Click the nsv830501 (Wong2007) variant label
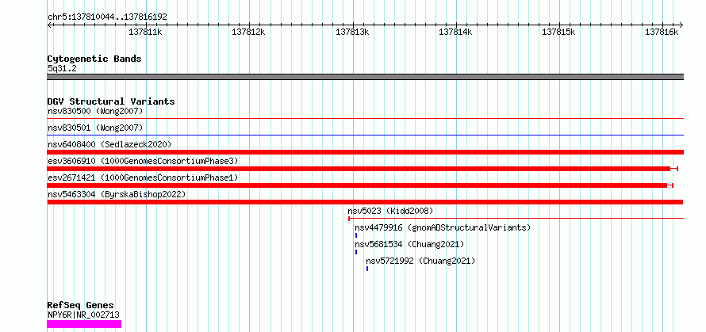706x332 pixels. click(x=95, y=128)
